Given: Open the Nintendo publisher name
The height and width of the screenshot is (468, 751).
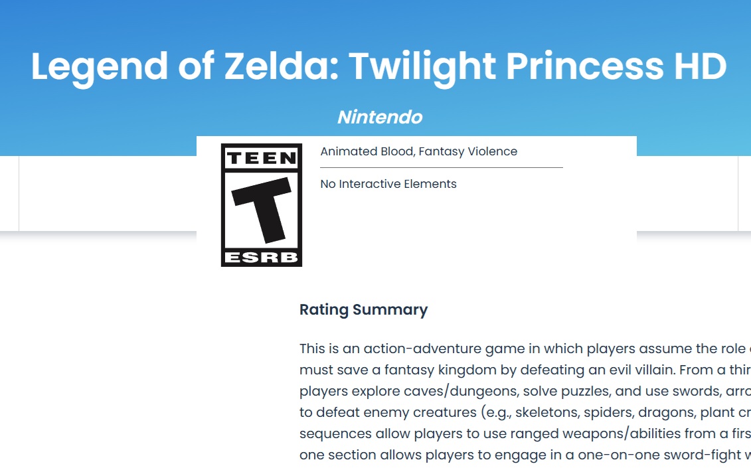Looking at the screenshot, I should coord(380,117).
